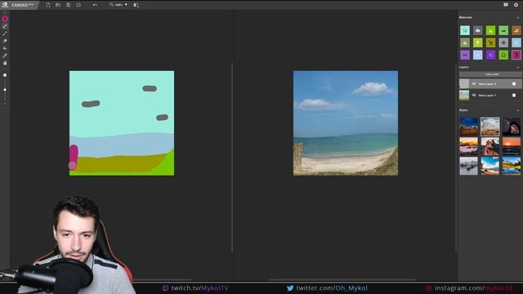Apply the blue night sky desert style
The width and height of the screenshot is (523, 294).
point(468,127)
